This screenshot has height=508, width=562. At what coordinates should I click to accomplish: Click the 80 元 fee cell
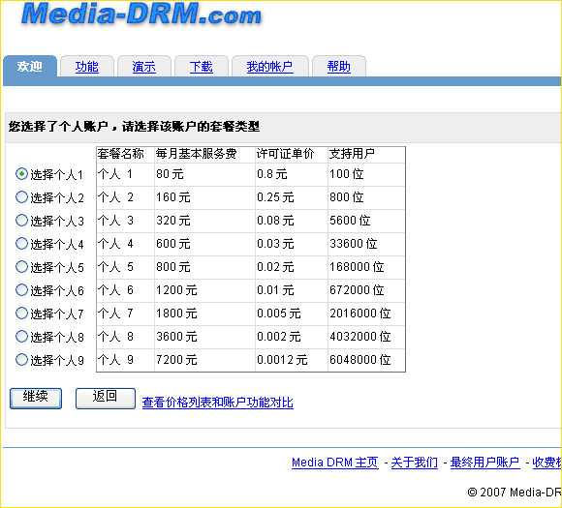204,174
